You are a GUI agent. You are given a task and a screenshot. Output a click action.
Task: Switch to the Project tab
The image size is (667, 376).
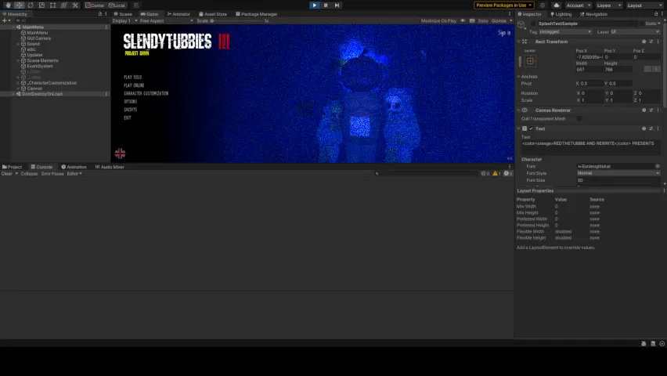(x=12, y=167)
